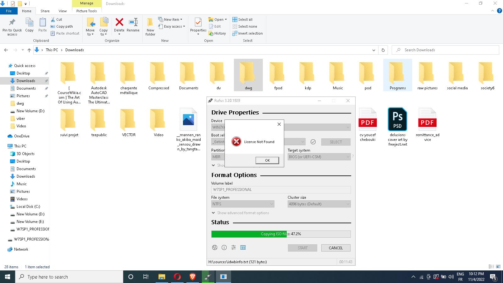Open Brave browser from taskbar
The height and width of the screenshot is (283, 503).
[192, 277]
